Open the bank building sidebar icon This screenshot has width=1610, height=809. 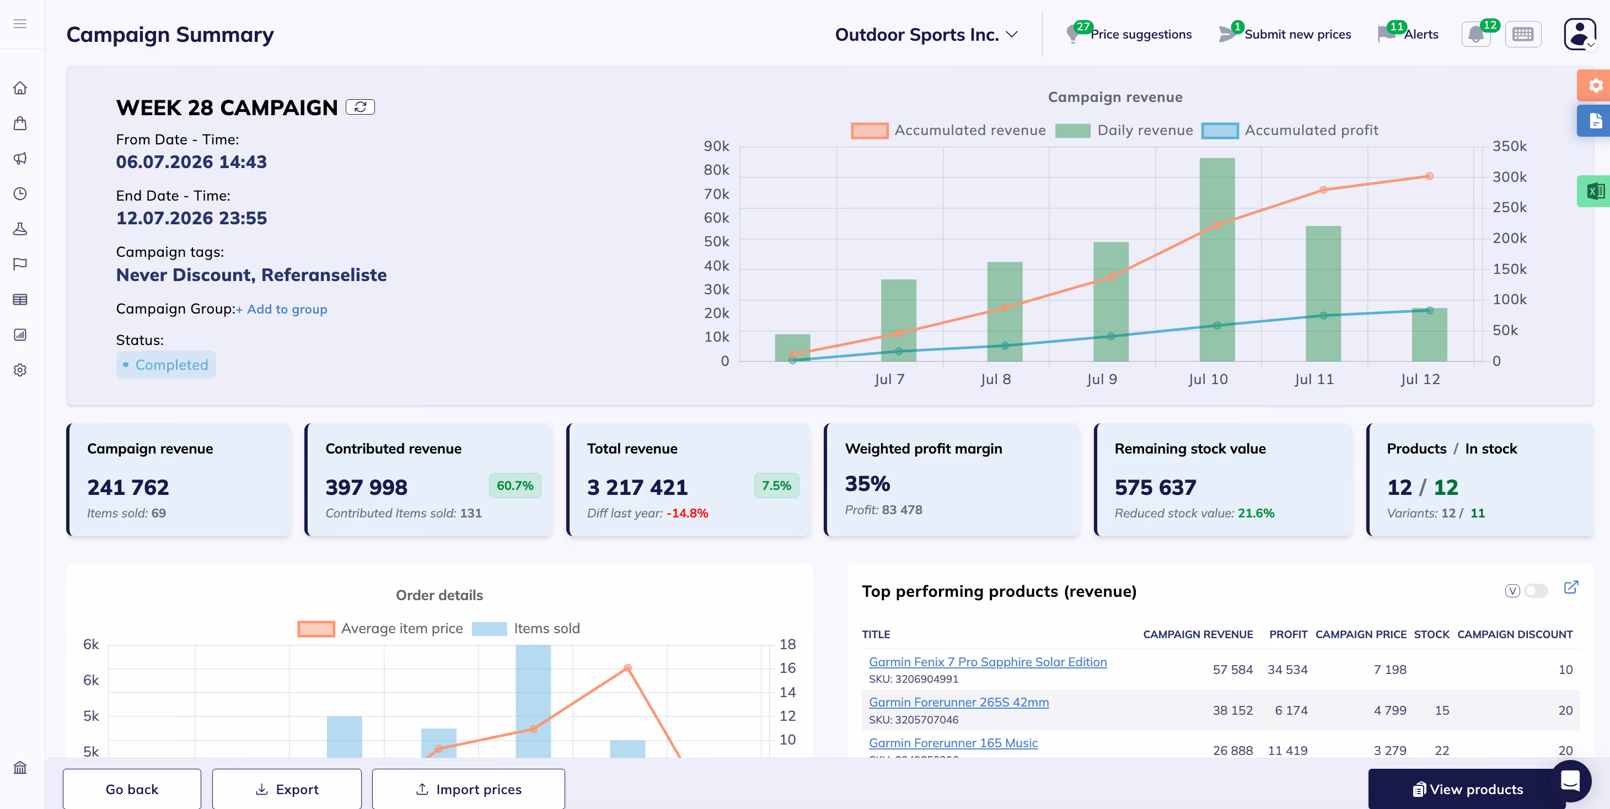point(20,767)
